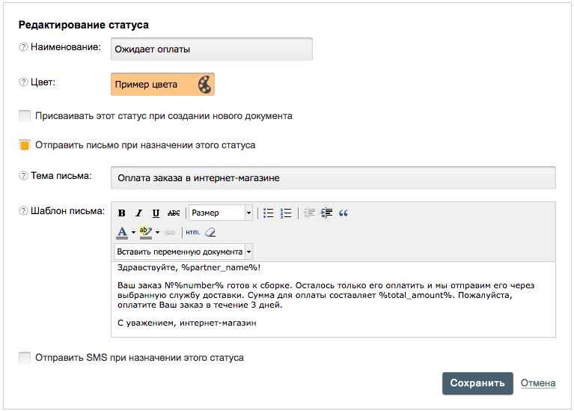Click the Сохранить button
The width and height of the screenshot is (574, 411).
pos(477,383)
